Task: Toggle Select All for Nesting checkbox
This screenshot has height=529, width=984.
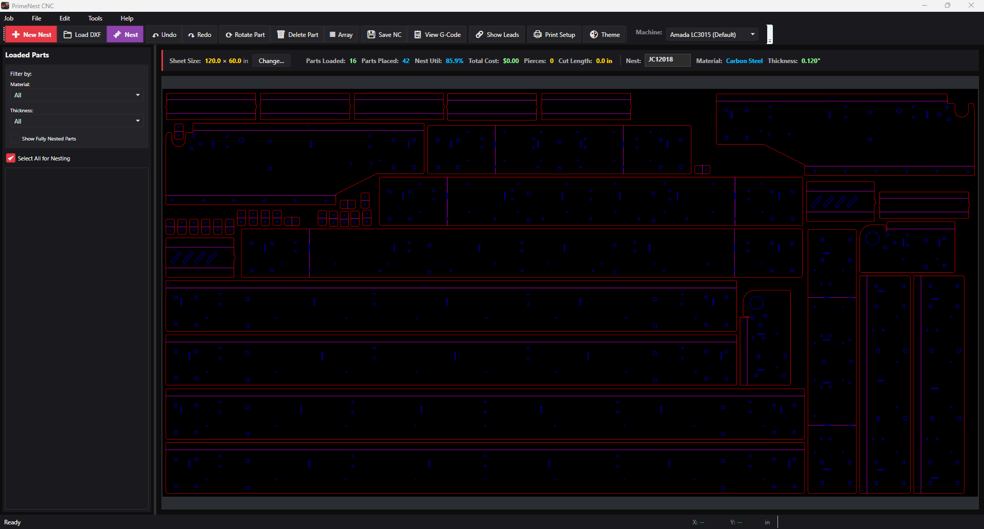Action: (x=11, y=158)
